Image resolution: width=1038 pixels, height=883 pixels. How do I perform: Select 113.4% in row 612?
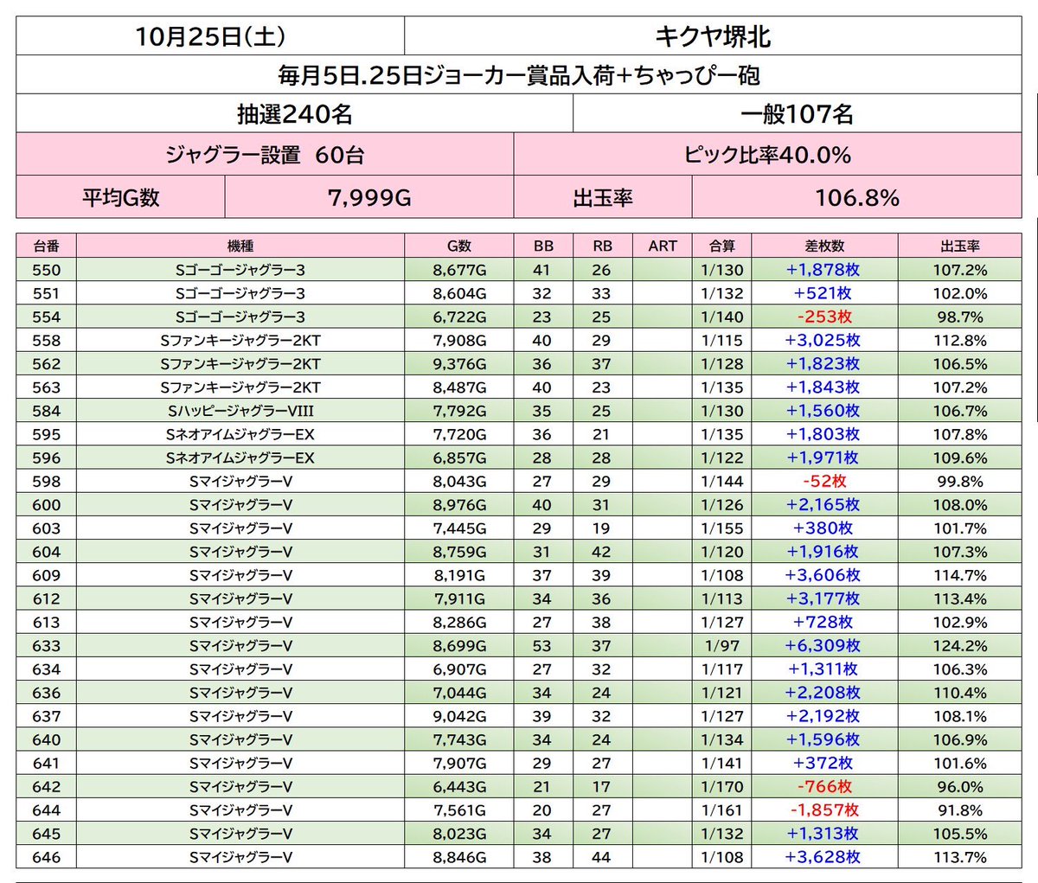[x=960, y=598]
